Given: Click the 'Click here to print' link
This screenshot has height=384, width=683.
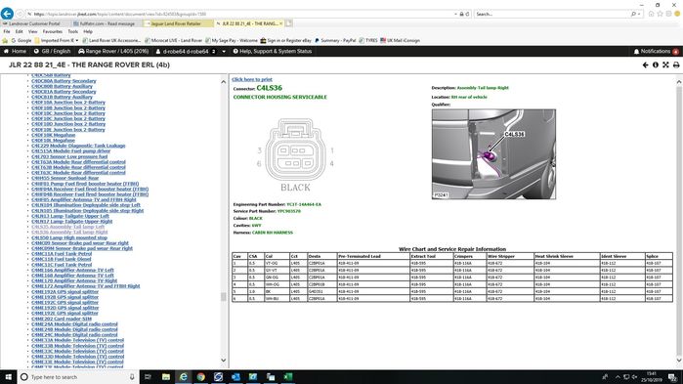Looking at the screenshot, I should (x=252, y=79).
